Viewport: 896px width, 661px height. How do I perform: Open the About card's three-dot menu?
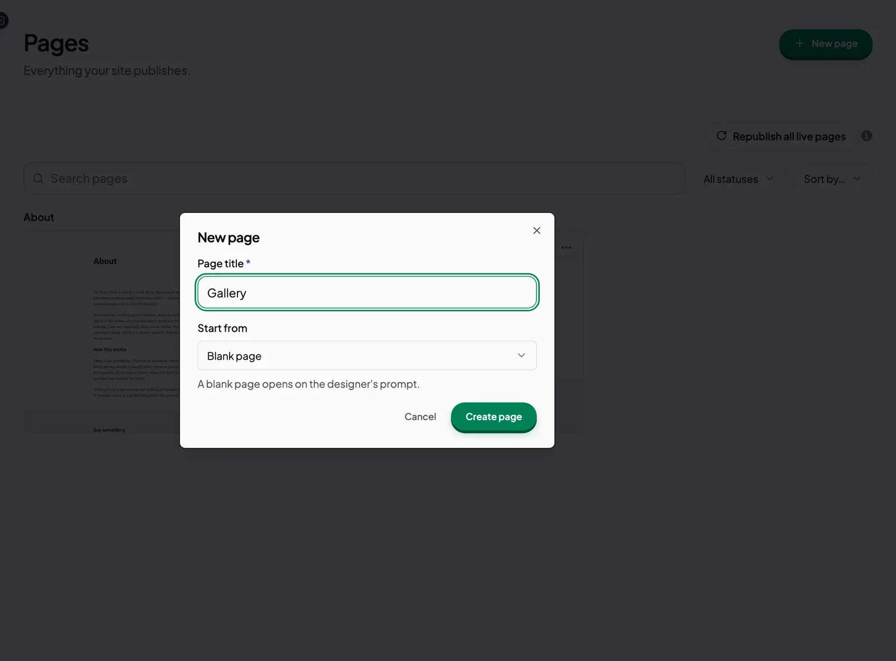pos(566,248)
